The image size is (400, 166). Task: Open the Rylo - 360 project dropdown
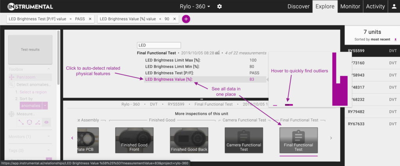[x=195, y=6]
